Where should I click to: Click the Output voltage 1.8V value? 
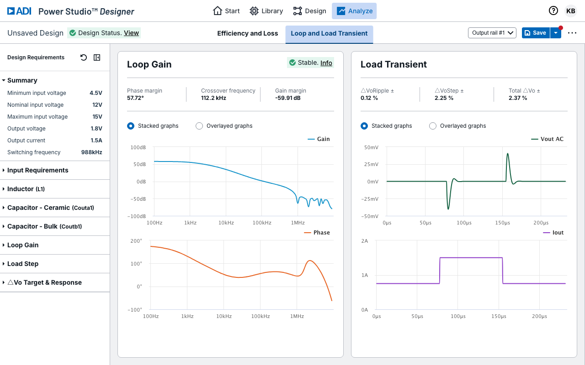(96, 129)
